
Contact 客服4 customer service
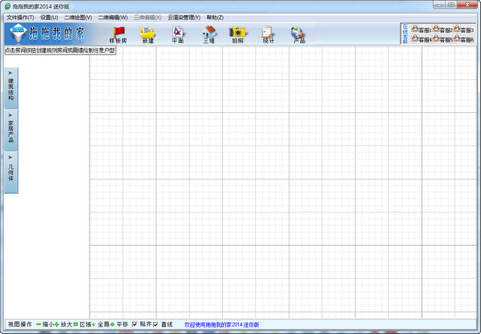(422, 38)
